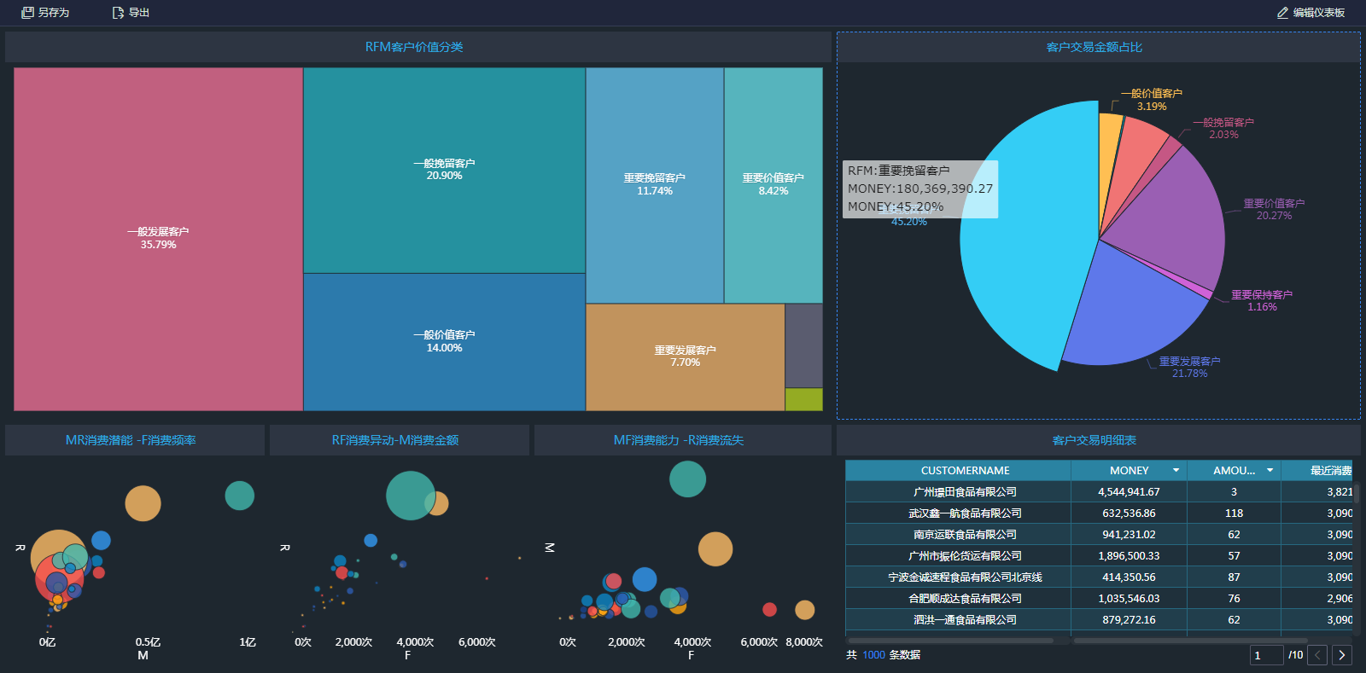1366x673 pixels.
Task: Go to next page arrow in table pager
Action: (x=1342, y=655)
